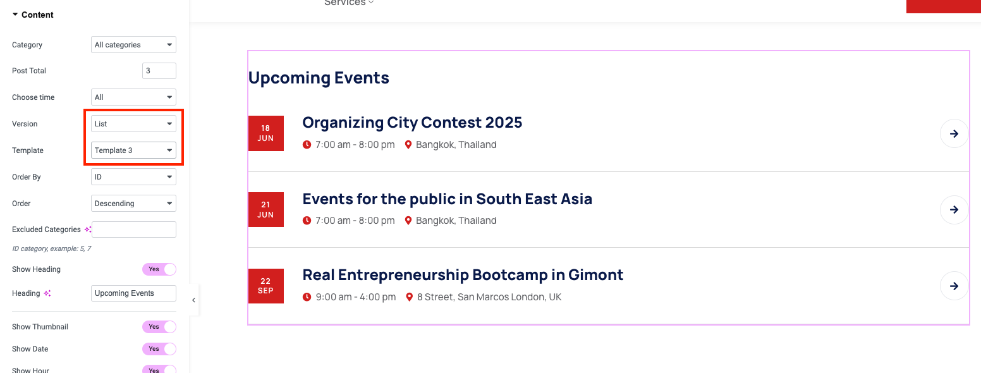Image resolution: width=981 pixels, height=373 pixels.
Task: Click AI sparkle icon beside Heading label
Action: (x=47, y=293)
